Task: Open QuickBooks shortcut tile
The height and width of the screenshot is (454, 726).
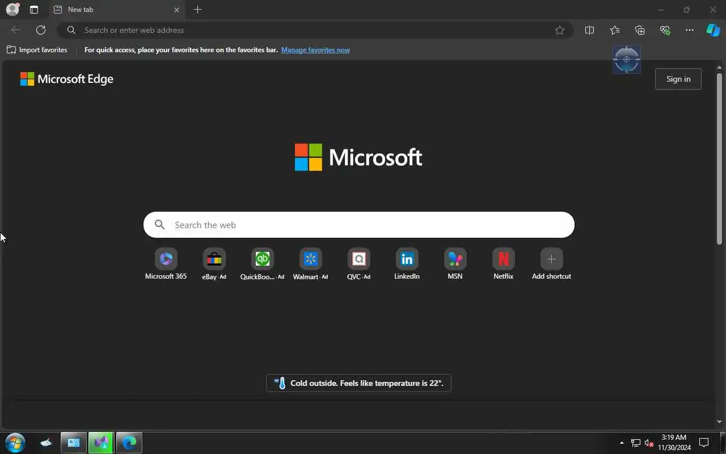Action: 262,264
